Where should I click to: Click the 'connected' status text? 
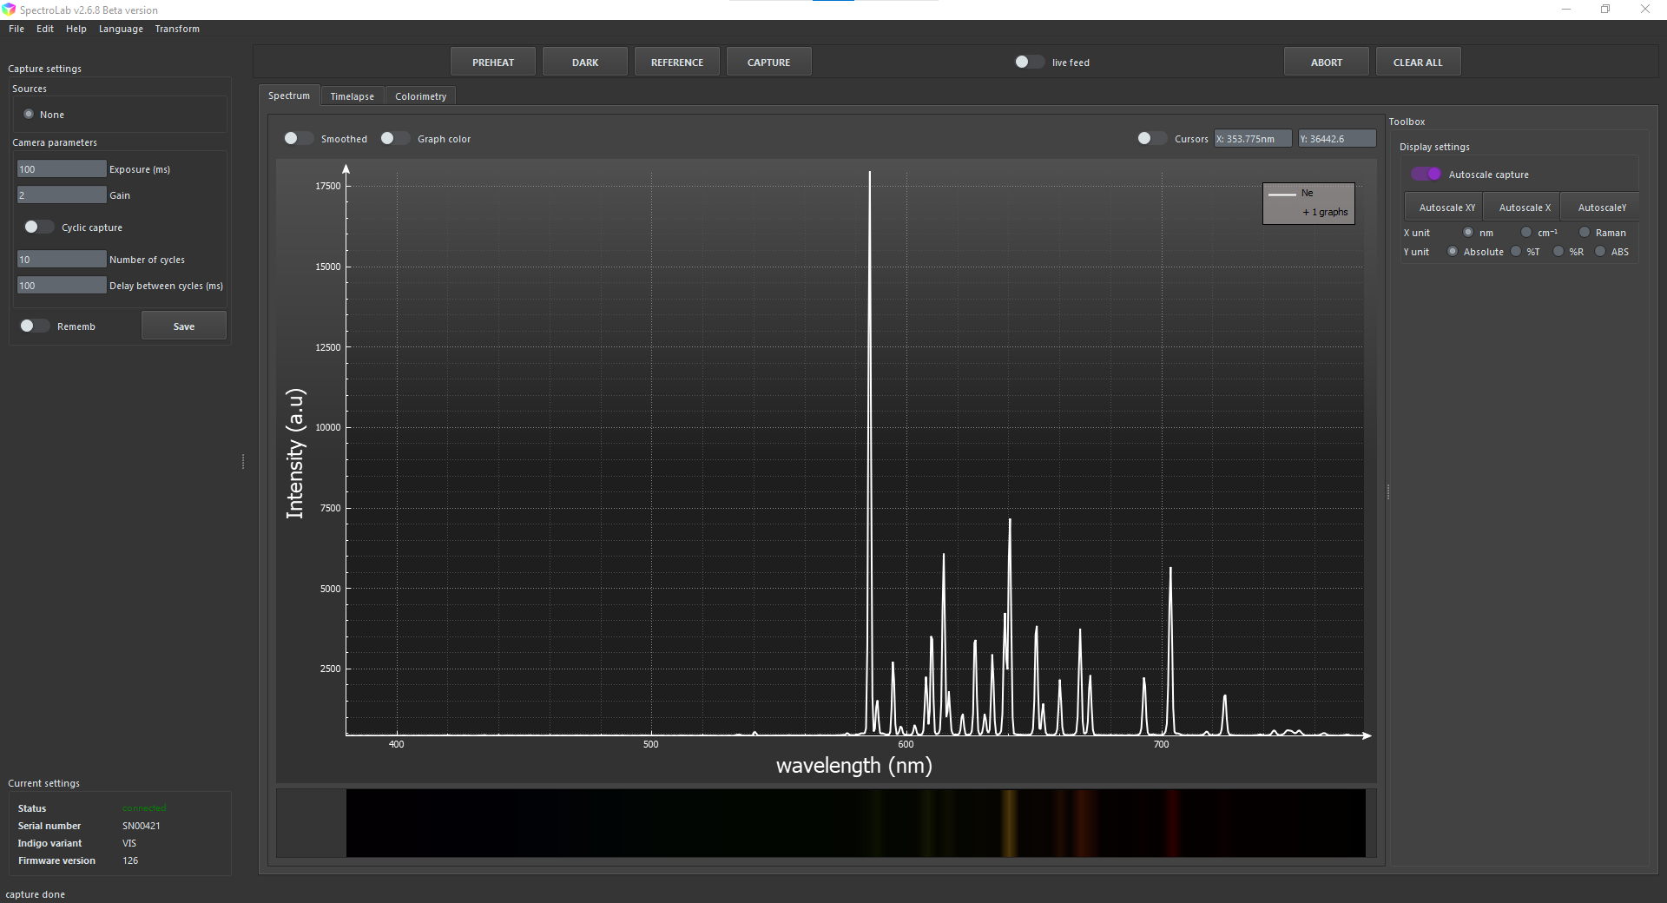(144, 808)
